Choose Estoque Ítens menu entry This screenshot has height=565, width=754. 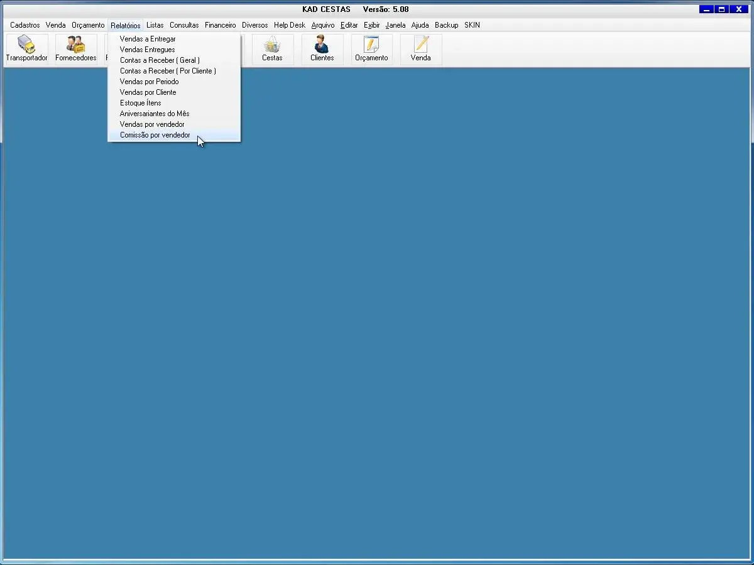click(140, 103)
